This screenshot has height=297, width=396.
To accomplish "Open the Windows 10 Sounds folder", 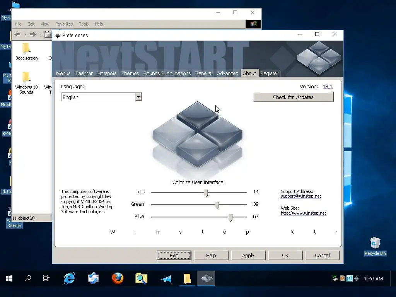I will pyautogui.click(x=26, y=83).
